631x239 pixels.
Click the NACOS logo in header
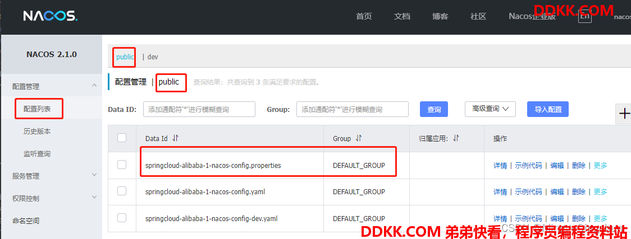pos(51,16)
